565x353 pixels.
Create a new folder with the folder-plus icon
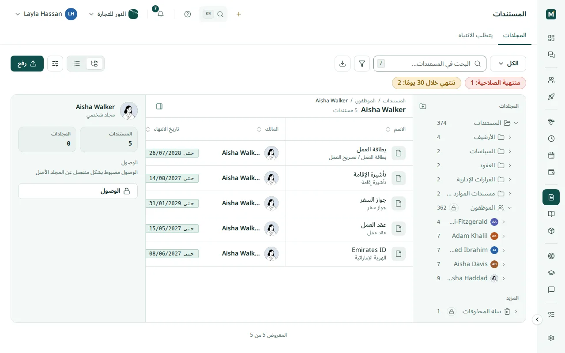coord(423,106)
